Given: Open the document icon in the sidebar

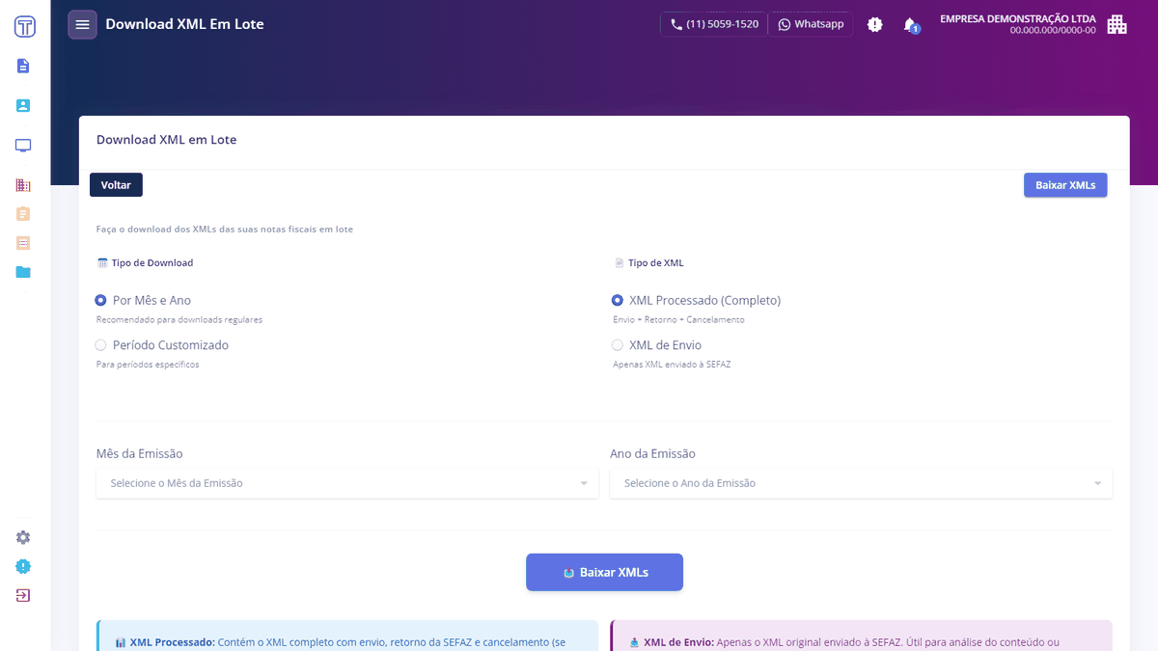Looking at the screenshot, I should coord(23,66).
